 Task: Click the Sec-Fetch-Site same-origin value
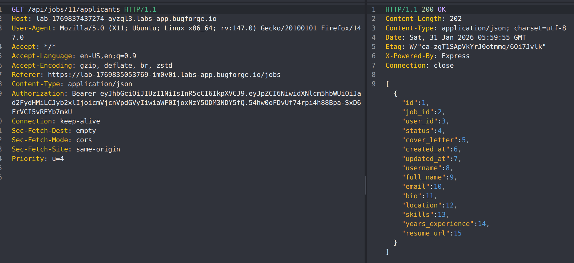[x=98, y=149]
